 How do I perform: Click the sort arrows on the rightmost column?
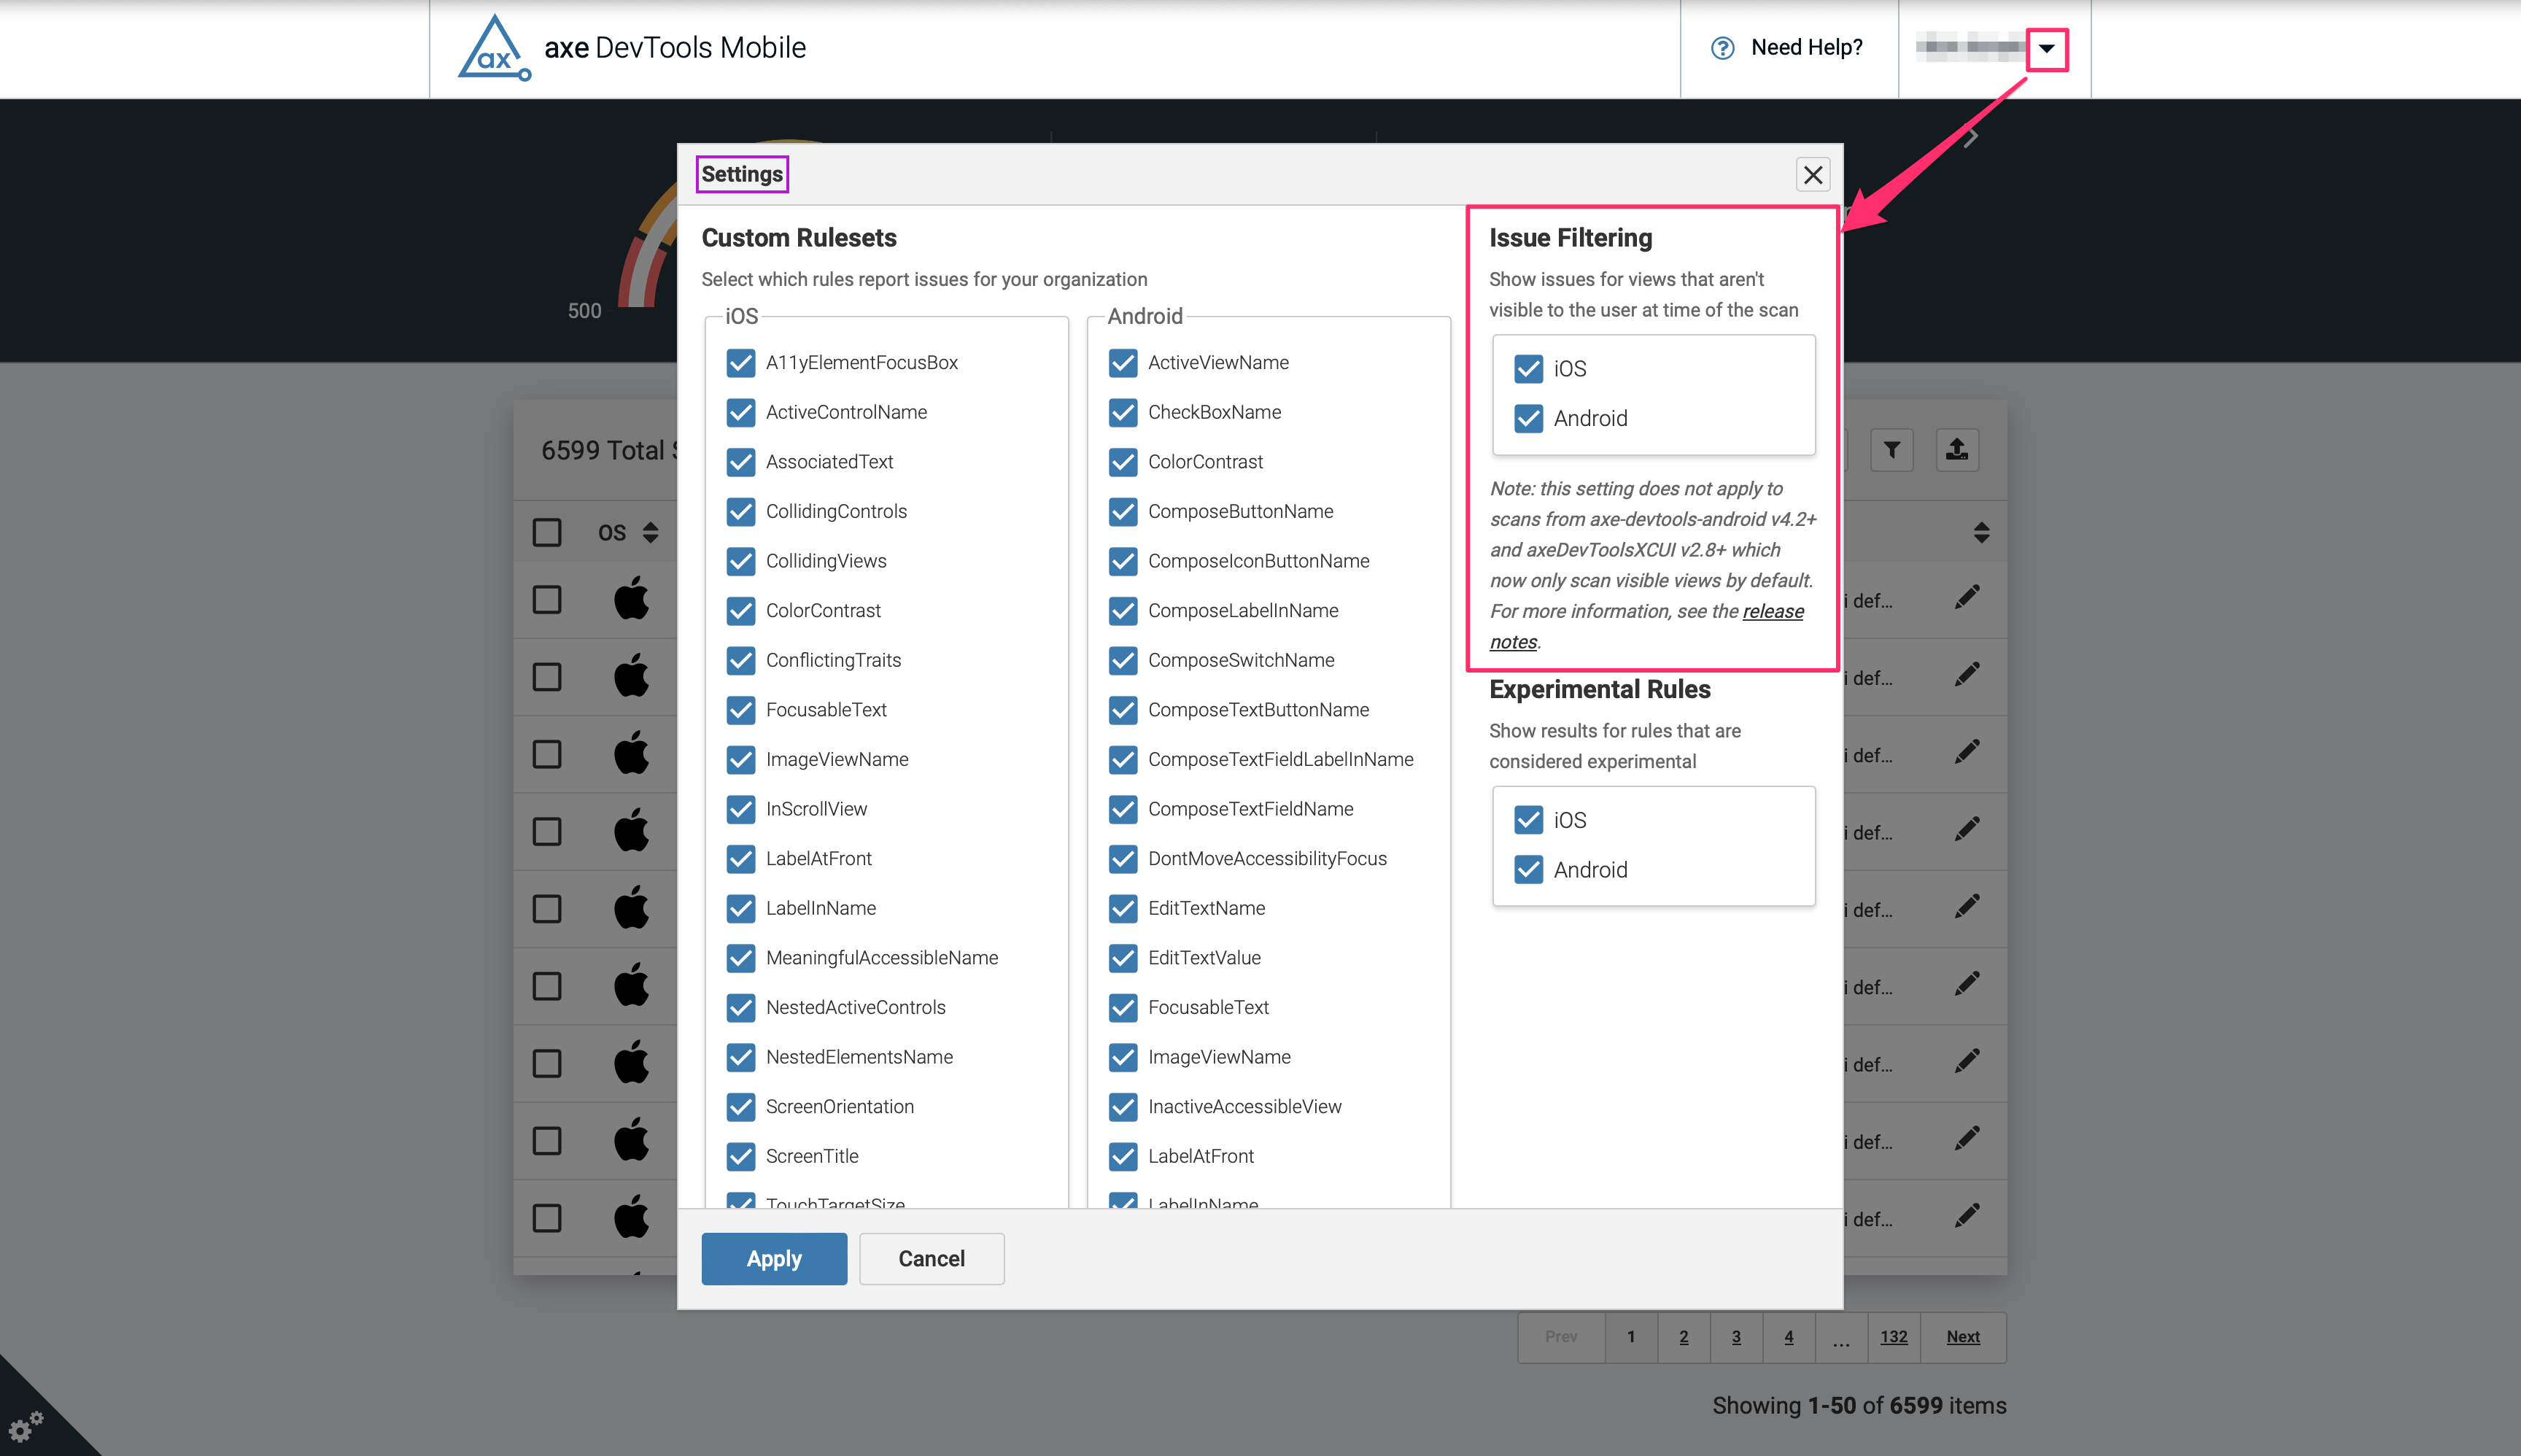pos(1983,532)
